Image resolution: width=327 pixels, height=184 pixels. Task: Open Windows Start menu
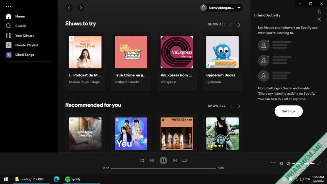(x=6, y=179)
